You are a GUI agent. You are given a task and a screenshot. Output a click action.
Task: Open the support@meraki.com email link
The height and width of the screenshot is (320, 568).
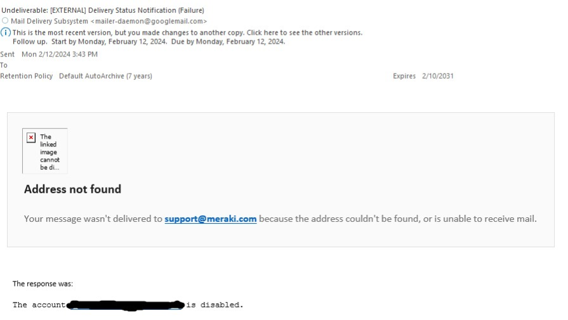point(210,219)
